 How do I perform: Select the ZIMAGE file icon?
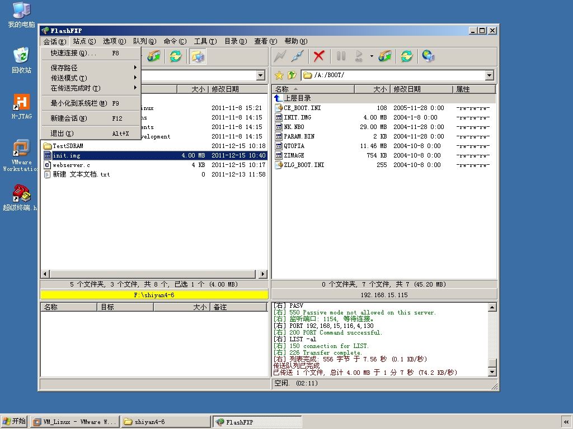coord(279,155)
